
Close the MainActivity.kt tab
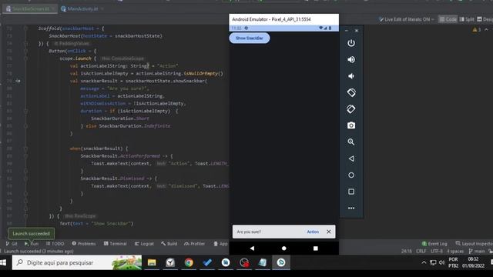point(102,8)
